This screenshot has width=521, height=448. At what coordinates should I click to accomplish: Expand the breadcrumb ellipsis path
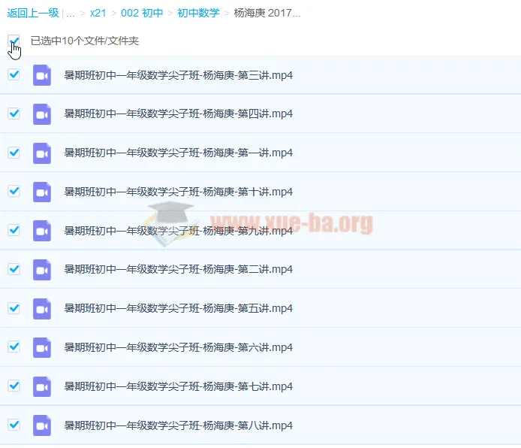[71, 14]
